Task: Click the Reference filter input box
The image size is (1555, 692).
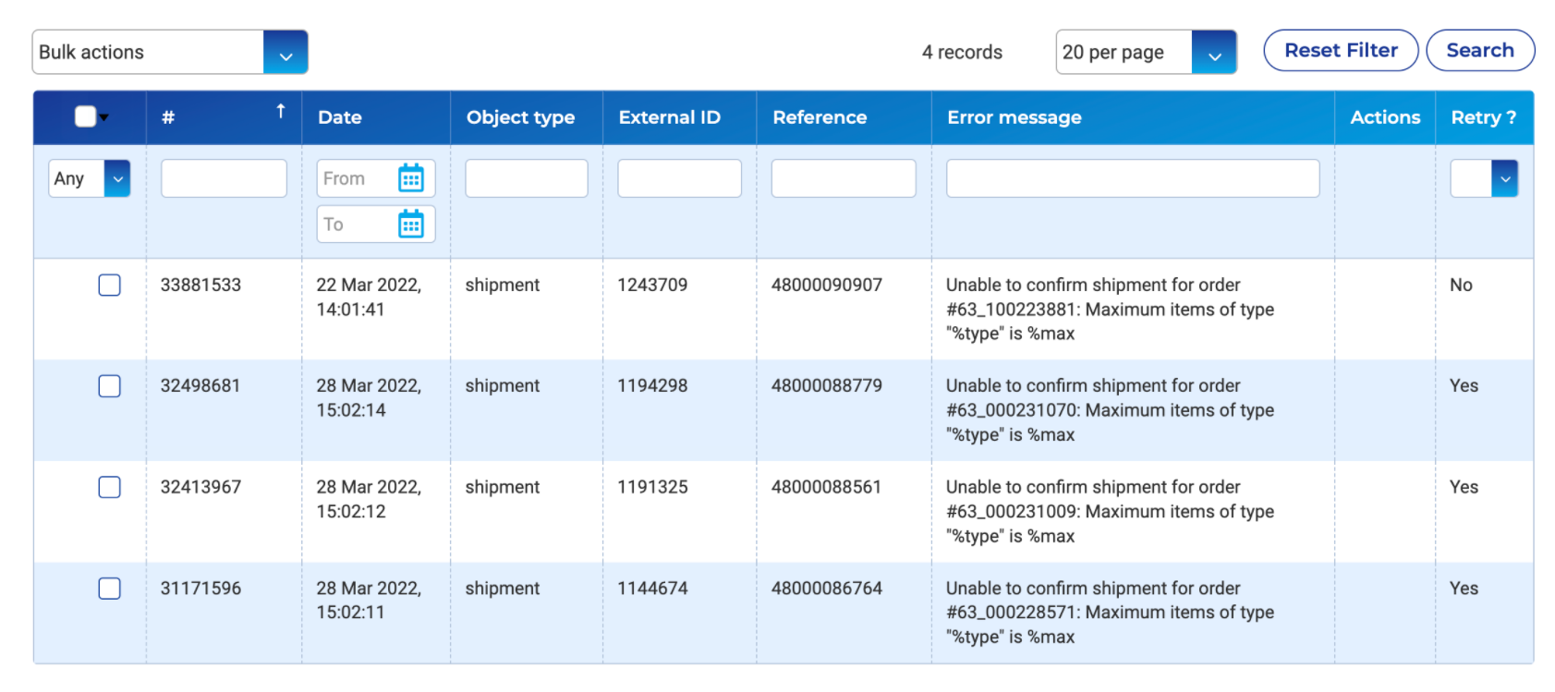Action: [843, 178]
